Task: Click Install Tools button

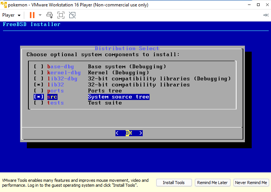Action: 174,183
